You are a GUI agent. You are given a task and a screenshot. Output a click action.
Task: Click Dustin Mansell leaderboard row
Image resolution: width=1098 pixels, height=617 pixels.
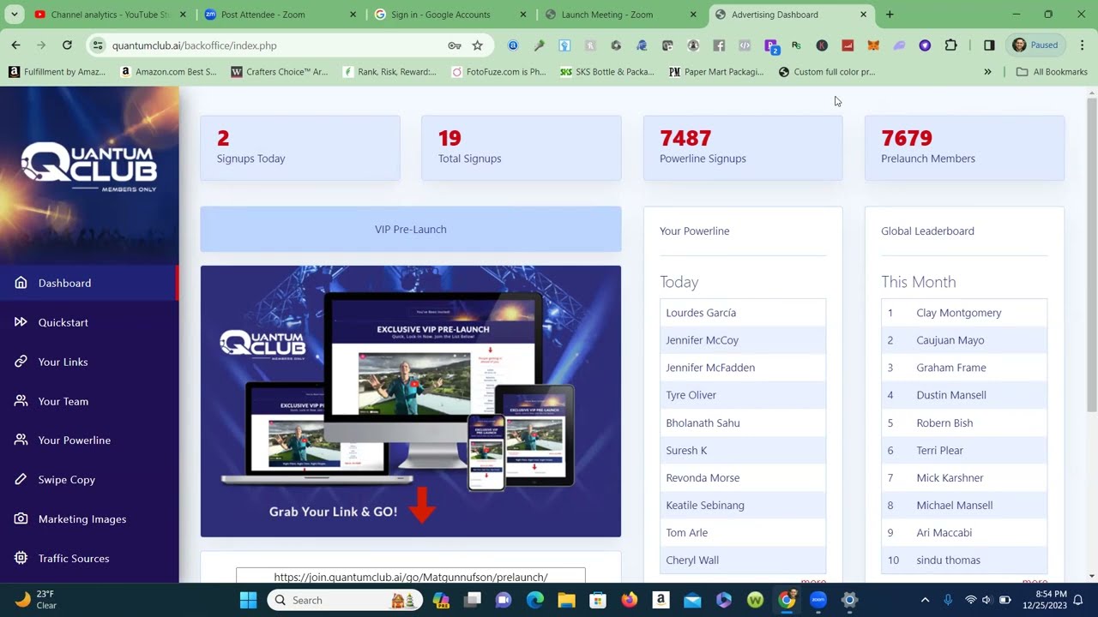click(964, 395)
